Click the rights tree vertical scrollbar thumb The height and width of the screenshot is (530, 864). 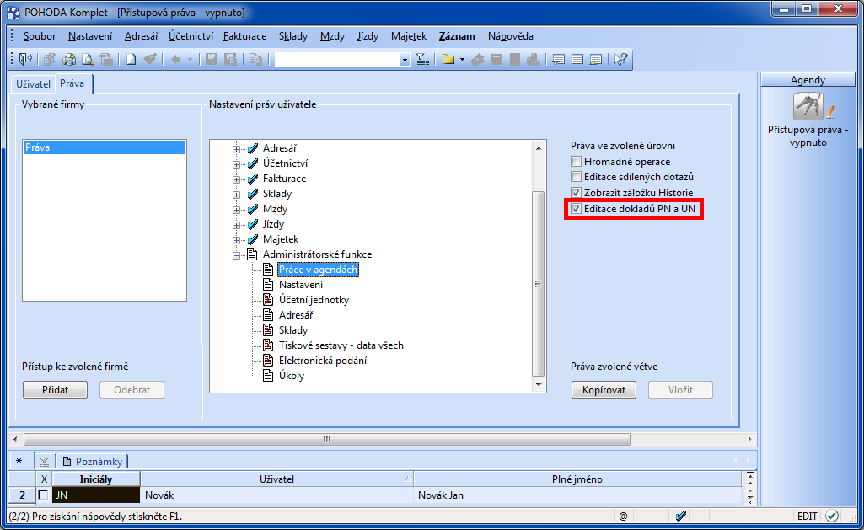539,284
